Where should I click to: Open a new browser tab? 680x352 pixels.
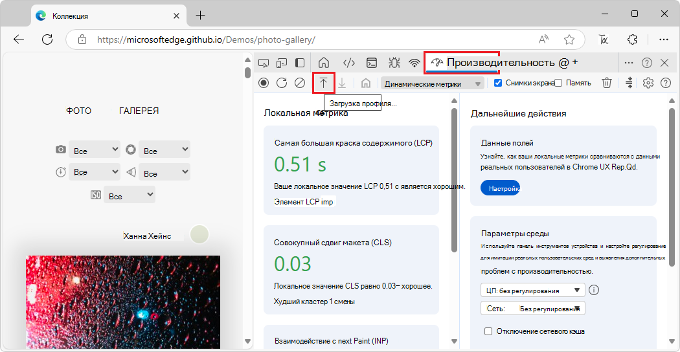(200, 16)
